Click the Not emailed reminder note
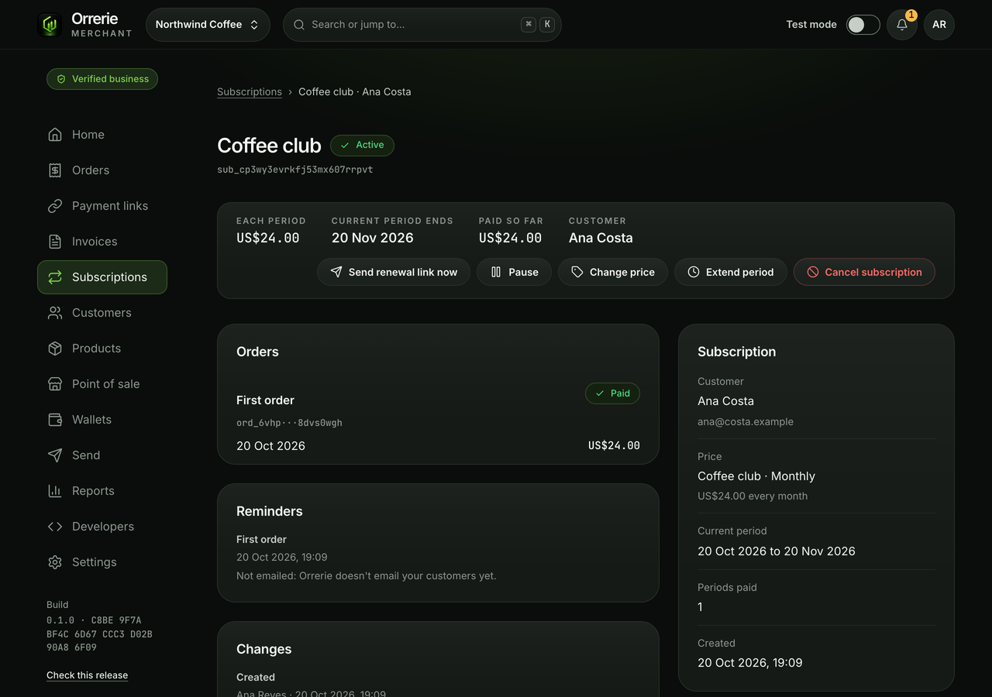This screenshot has width=992, height=697. [x=367, y=576]
